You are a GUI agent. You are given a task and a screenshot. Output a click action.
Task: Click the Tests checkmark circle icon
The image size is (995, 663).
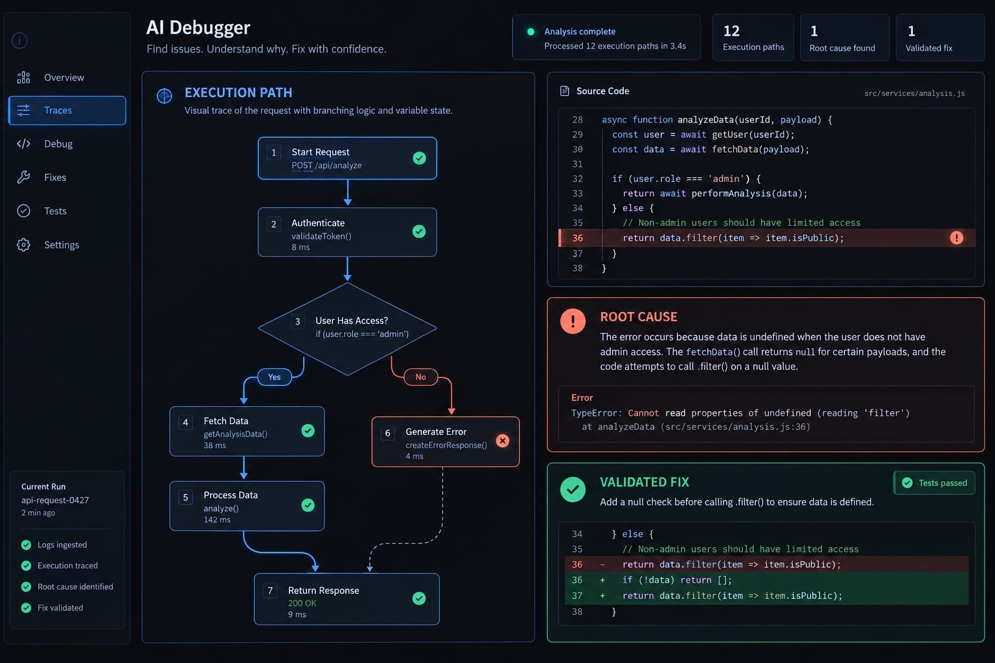click(23, 211)
